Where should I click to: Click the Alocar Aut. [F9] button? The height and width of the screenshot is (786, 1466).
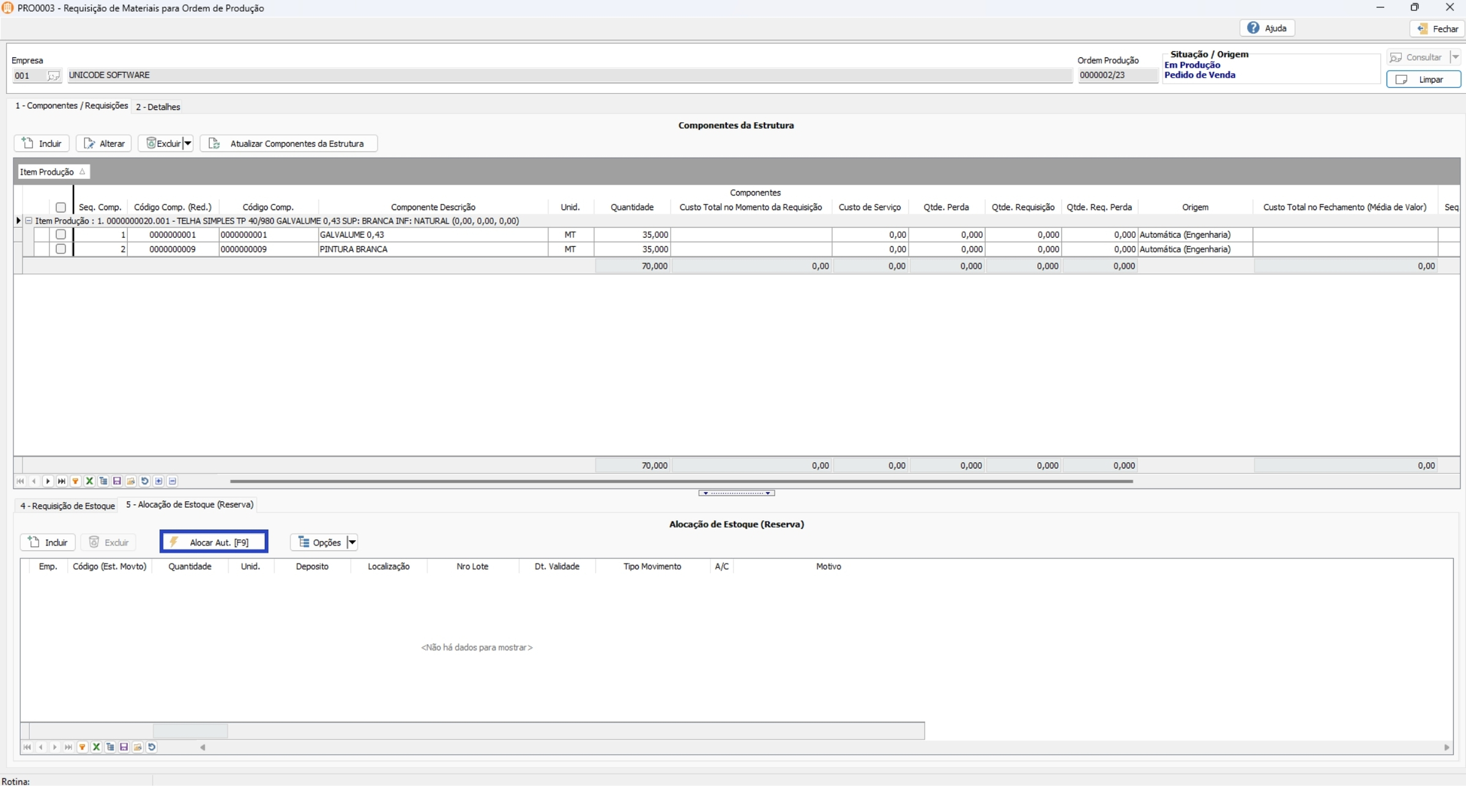point(214,542)
